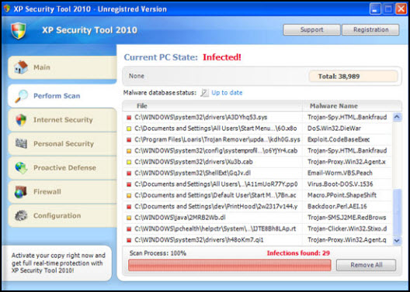
Task: Click the large shield logo in header
Action: coord(19,30)
